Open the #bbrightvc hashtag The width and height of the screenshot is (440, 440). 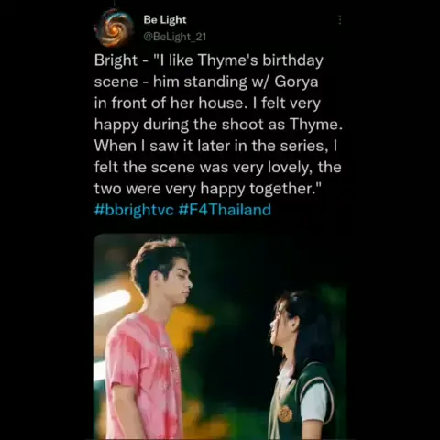[x=134, y=210]
